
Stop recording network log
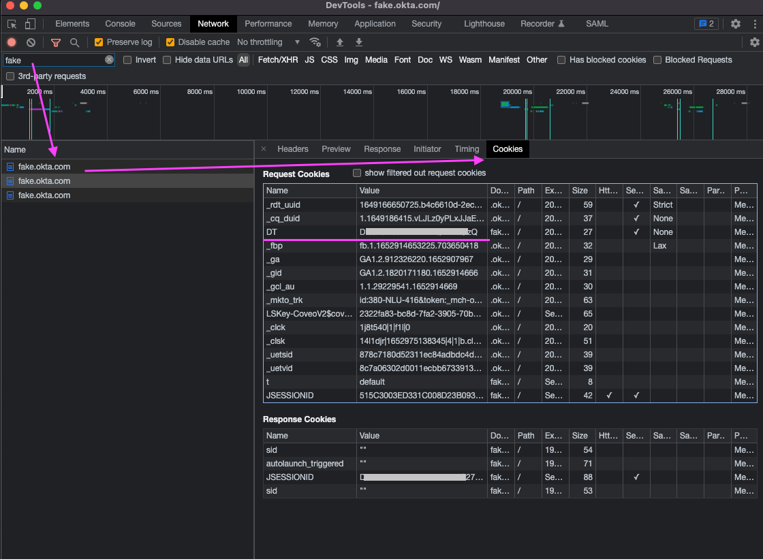11,42
